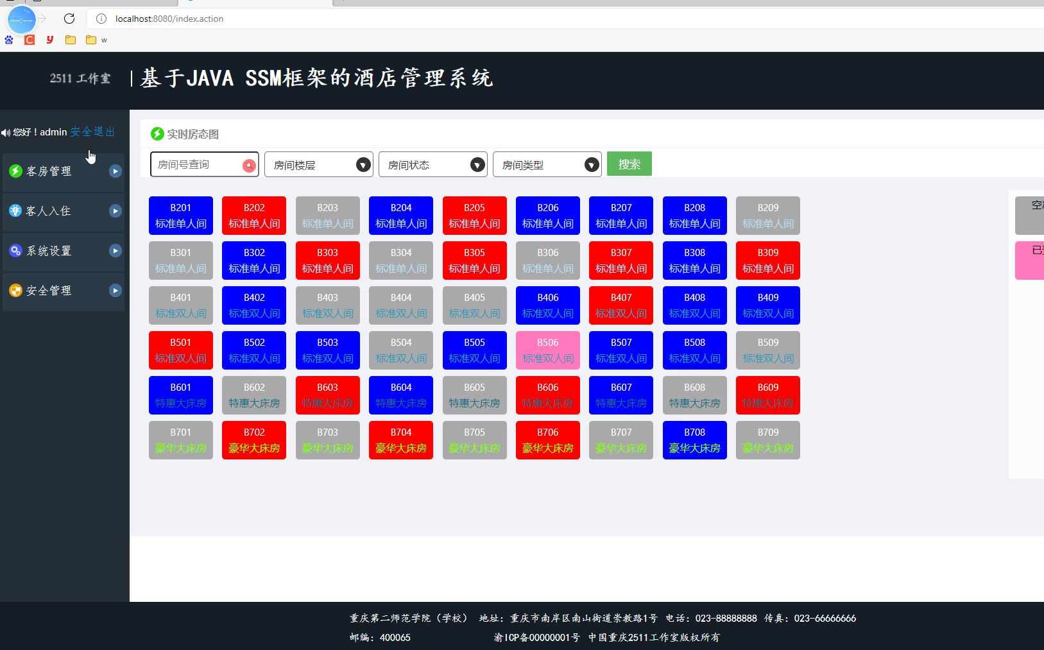Select room B304 gray tile
This screenshot has width=1044, height=650.
[x=401, y=261]
